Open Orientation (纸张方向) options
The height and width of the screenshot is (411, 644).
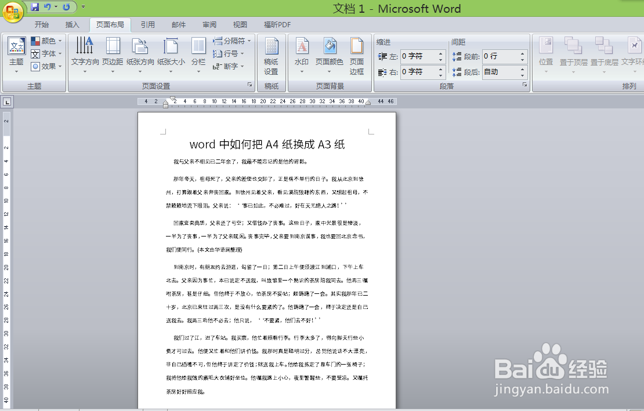click(140, 56)
